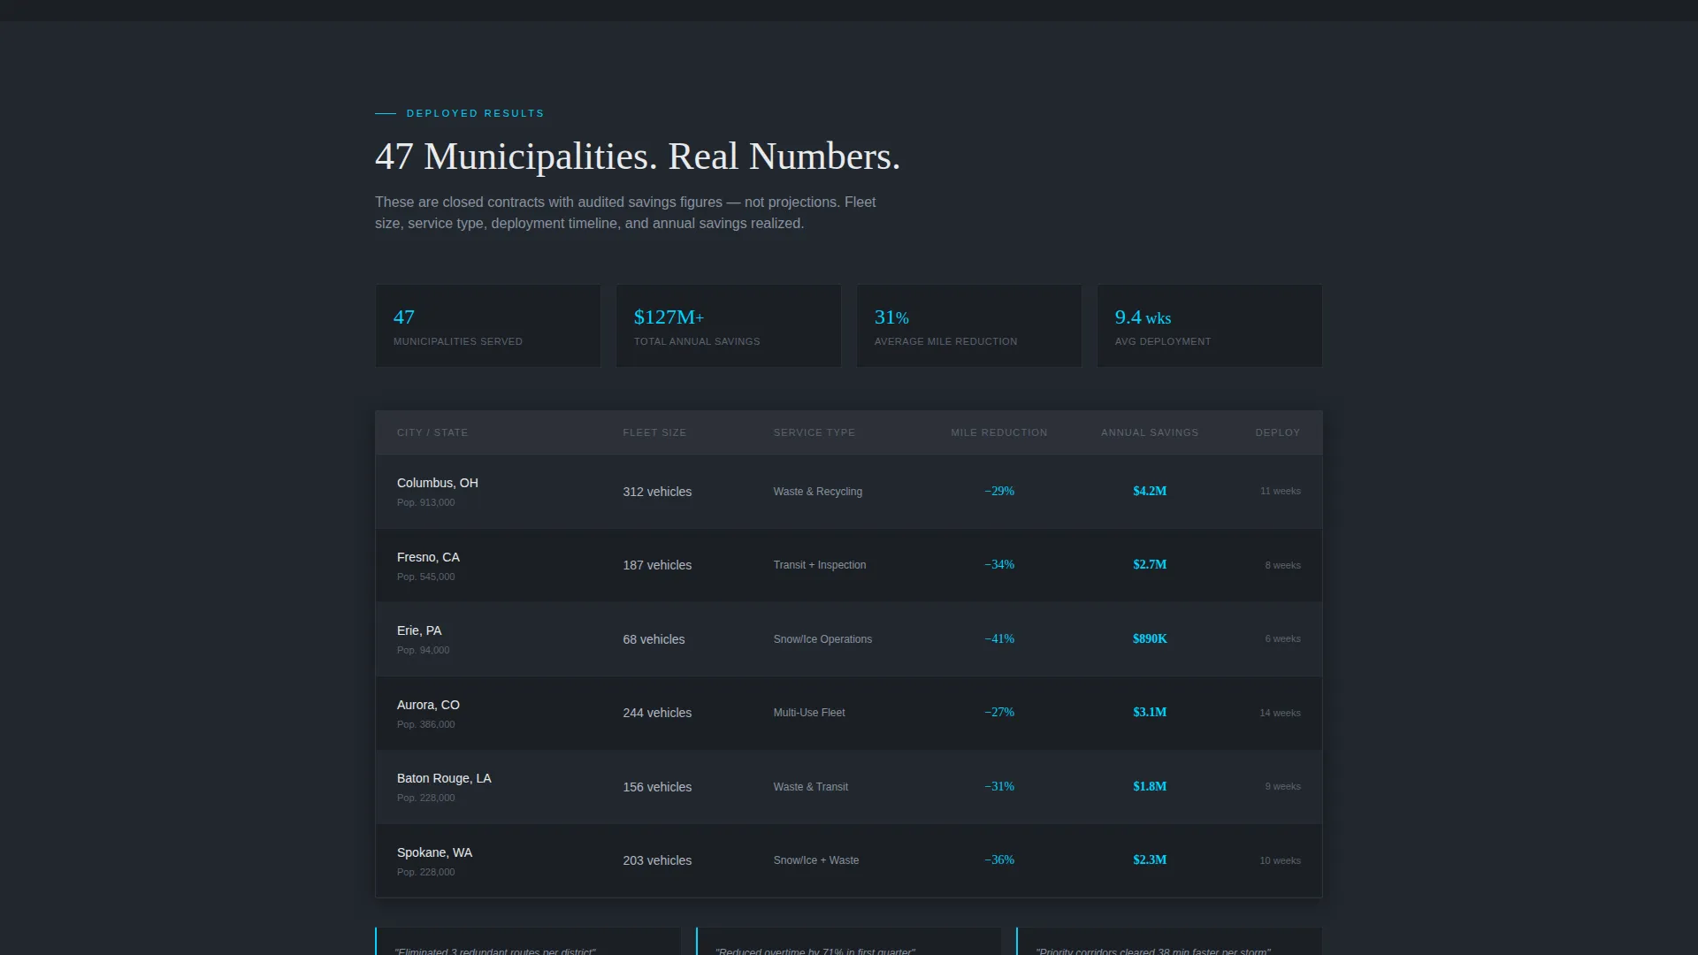Click the '10 weeks' deploy value
This screenshot has height=955, width=1698.
click(x=1281, y=860)
